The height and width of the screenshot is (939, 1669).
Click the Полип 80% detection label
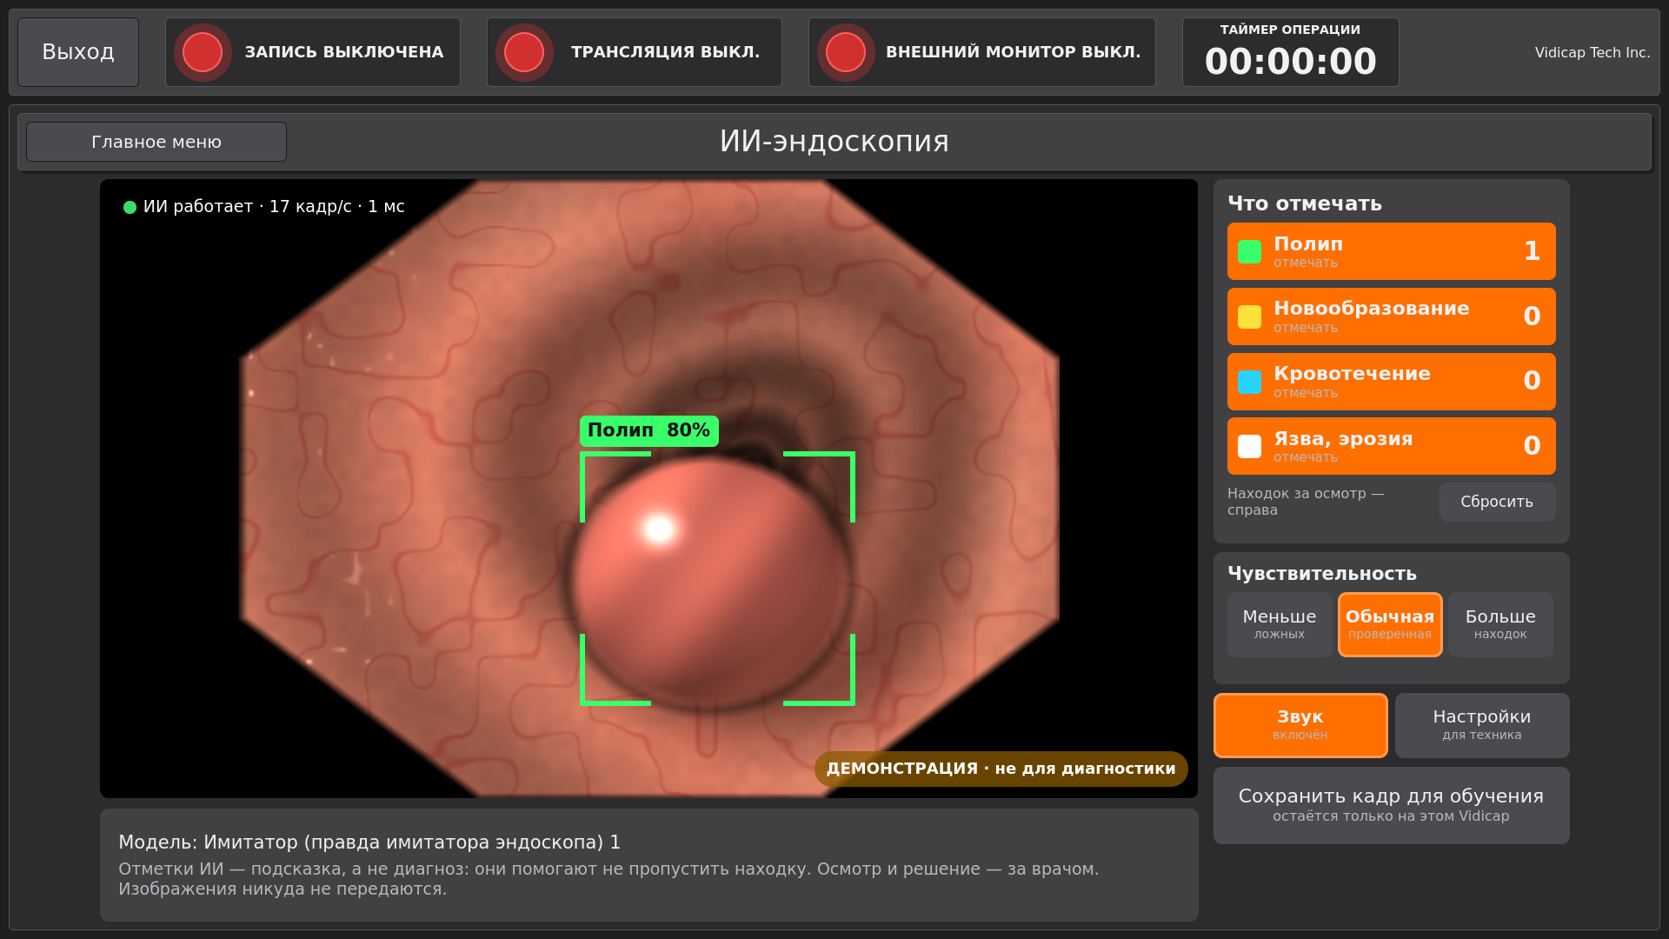(649, 430)
